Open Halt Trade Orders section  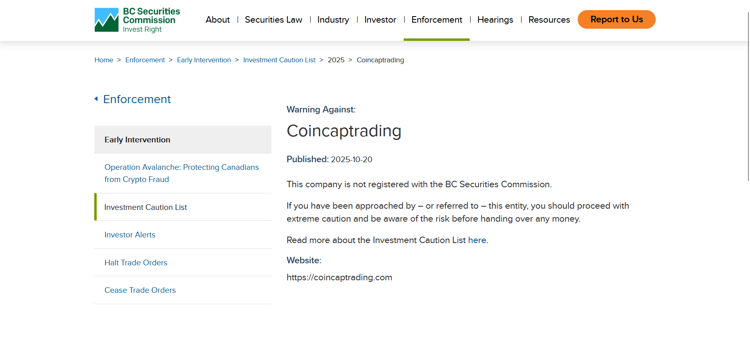(136, 262)
